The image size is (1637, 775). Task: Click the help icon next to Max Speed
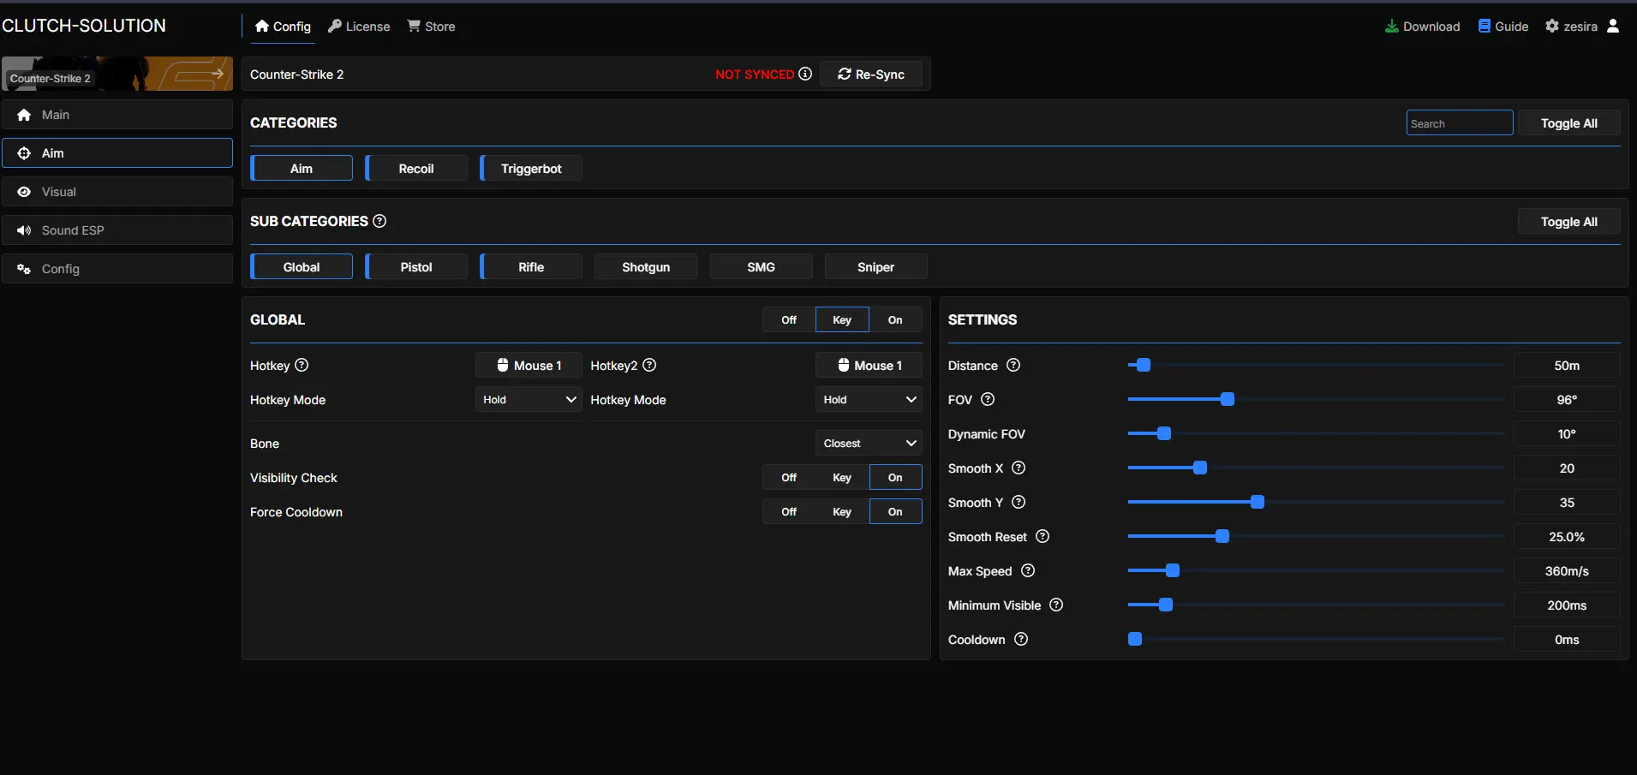(x=1028, y=571)
